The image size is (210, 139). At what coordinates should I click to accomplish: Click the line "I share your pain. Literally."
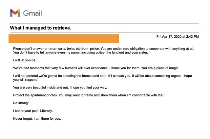tap(33, 111)
